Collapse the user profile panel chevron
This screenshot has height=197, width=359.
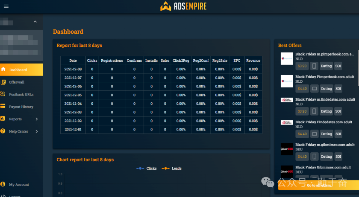(x=35, y=22)
